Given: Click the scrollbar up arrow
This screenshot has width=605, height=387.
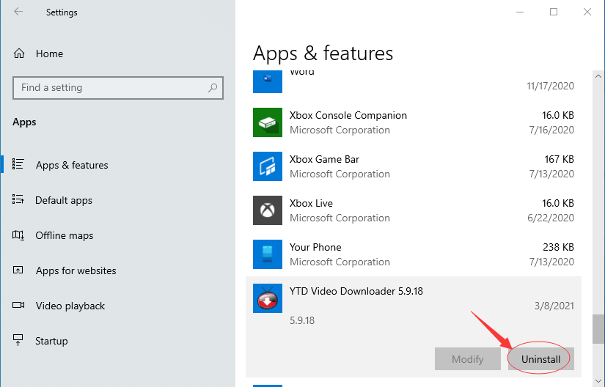Looking at the screenshot, I should (x=598, y=76).
